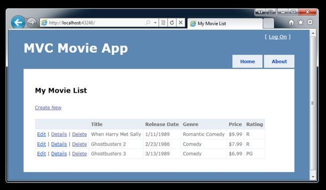The height and width of the screenshot is (190, 326).
Task: View Details for Ghostbusters 2
Action: (x=59, y=144)
